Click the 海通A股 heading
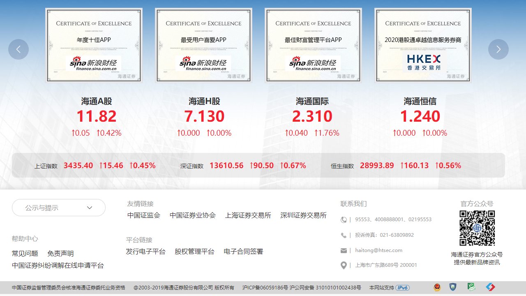526x296 pixels. 97,101
